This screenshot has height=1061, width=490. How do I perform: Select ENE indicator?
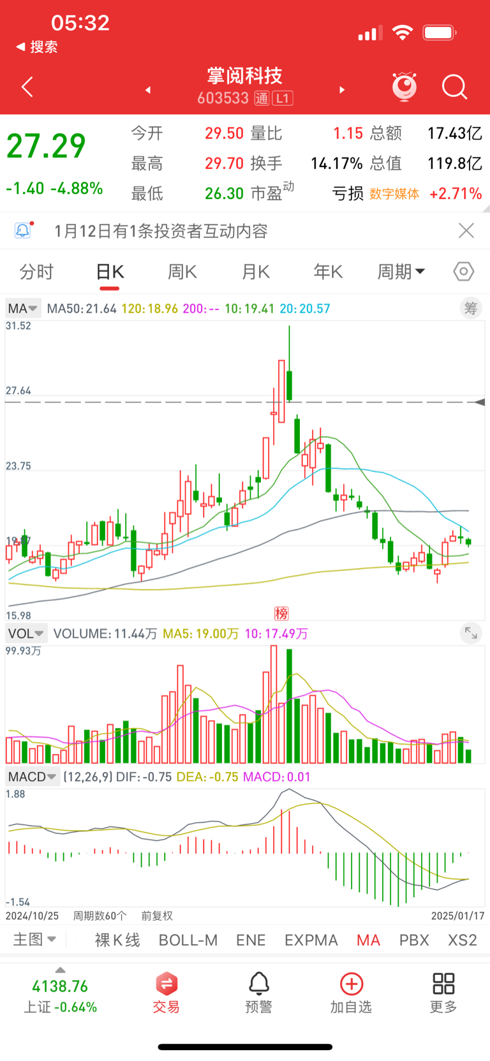251,940
